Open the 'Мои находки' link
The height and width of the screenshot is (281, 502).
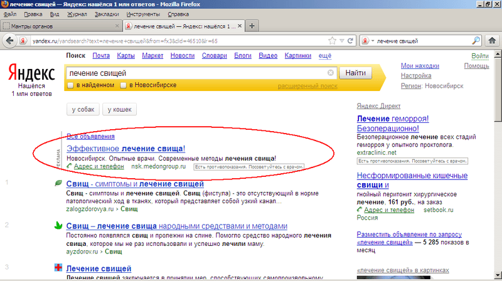coord(420,66)
